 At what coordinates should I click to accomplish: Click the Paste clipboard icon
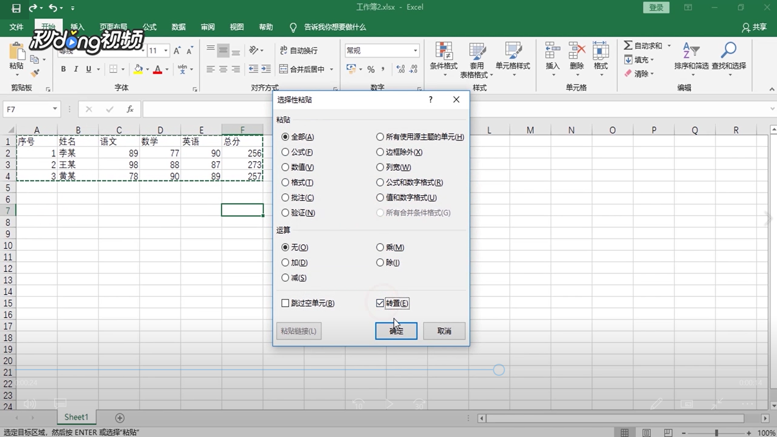17,52
